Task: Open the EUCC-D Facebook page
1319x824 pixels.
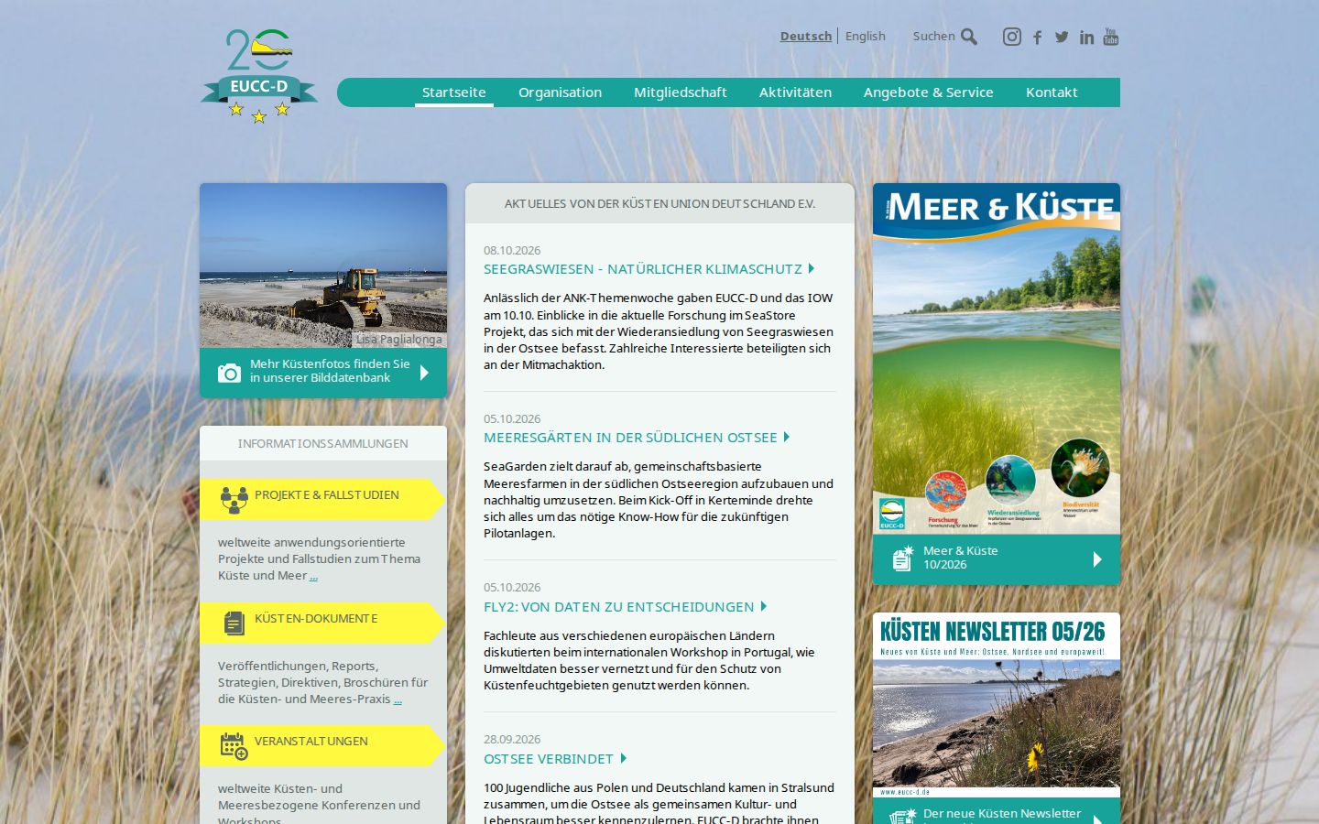Action: pos(1038,38)
